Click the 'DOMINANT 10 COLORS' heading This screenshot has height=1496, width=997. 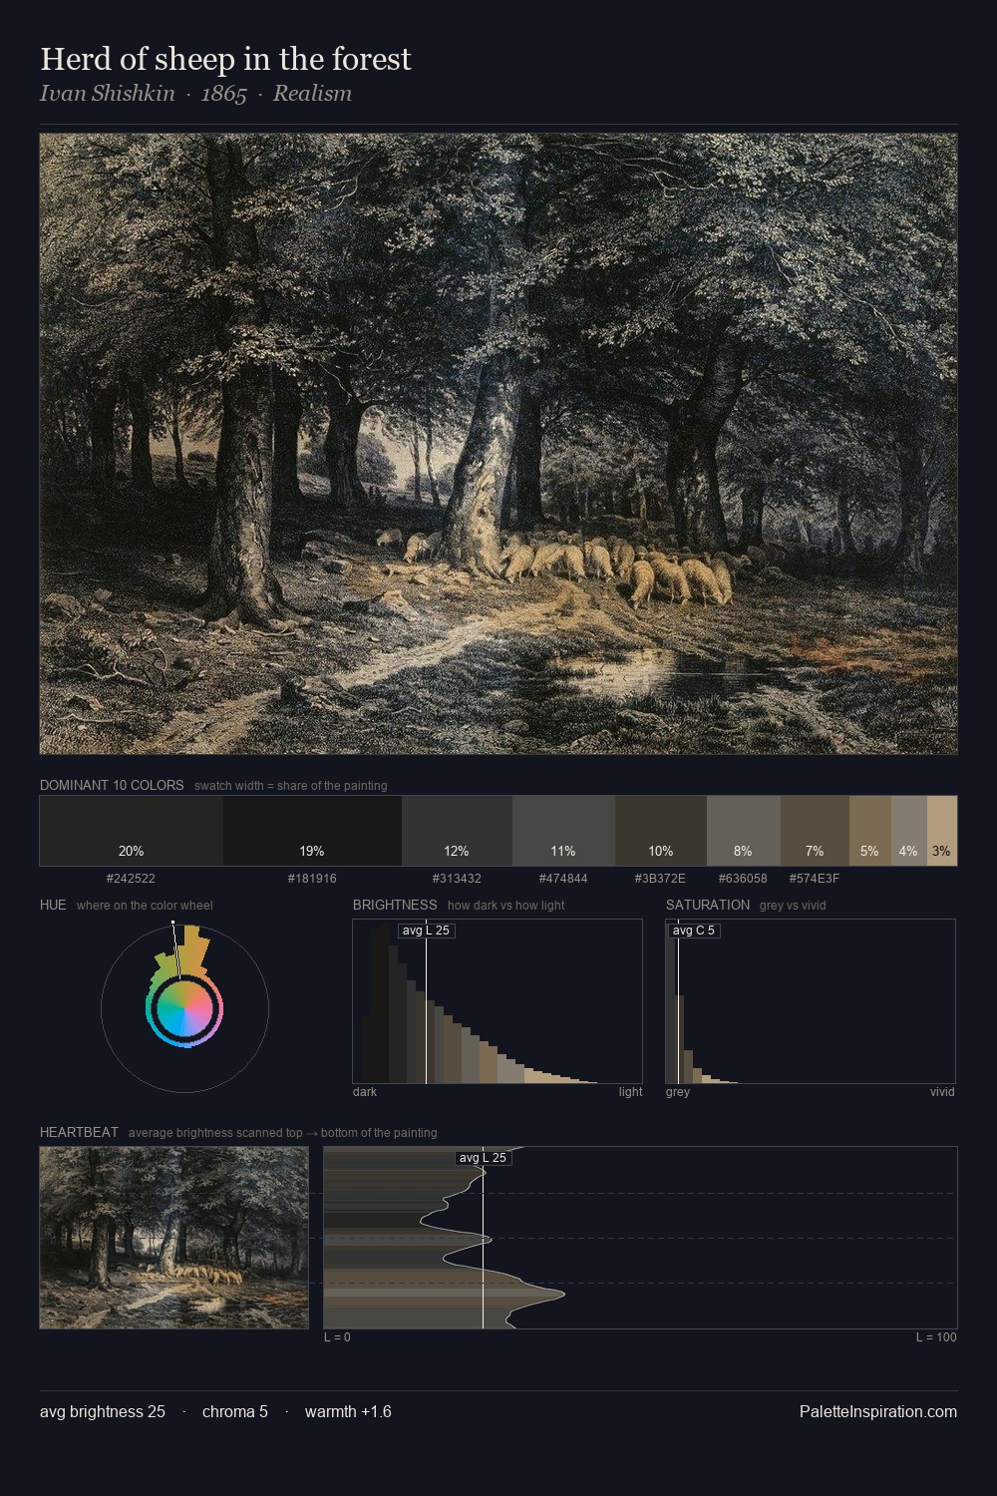(112, 785)
